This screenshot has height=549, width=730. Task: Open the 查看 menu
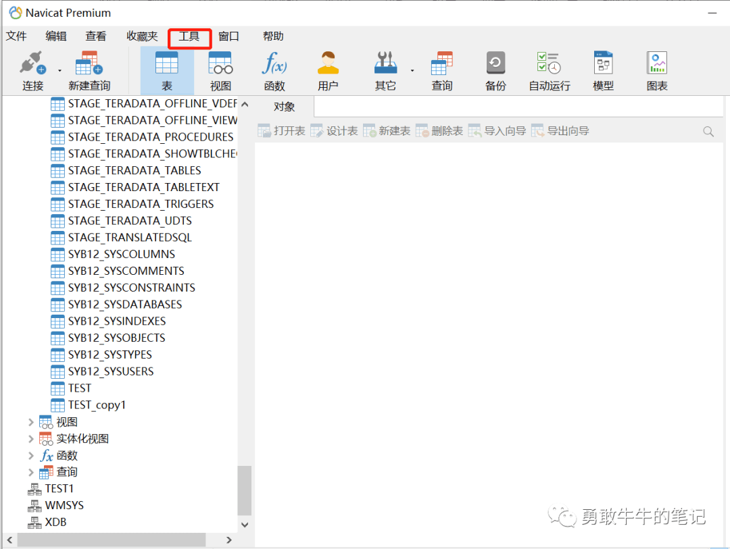[x=96, y=36]
